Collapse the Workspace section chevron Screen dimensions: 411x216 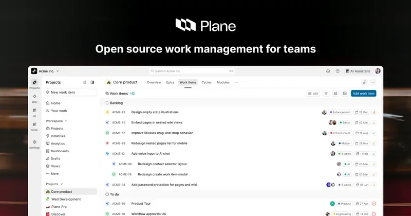(66, 121)
